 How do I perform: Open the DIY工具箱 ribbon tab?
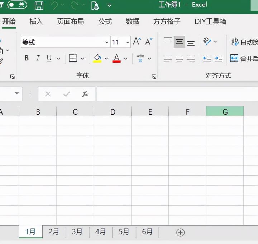pyautogui.click(x=210, y=22)
